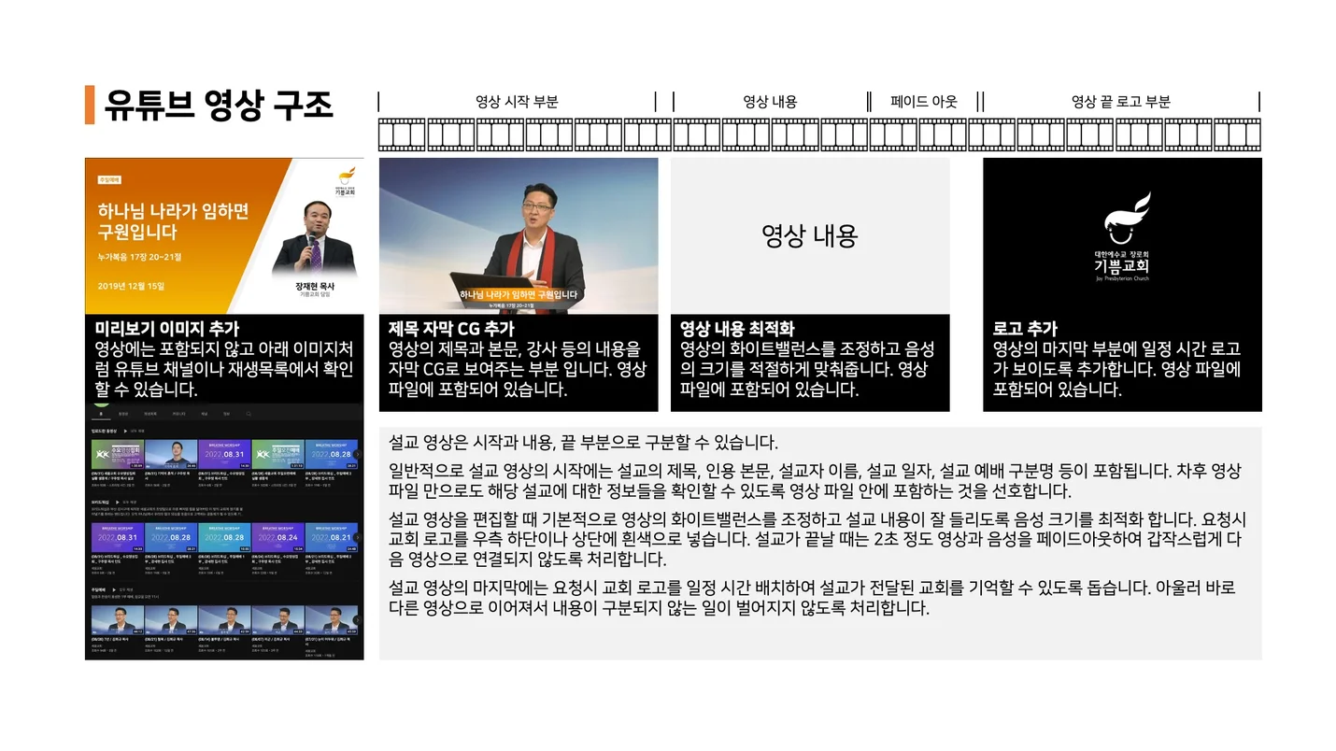Click 누가복음 17장 20~21절 on the orange preview image

tap(139, 257)
